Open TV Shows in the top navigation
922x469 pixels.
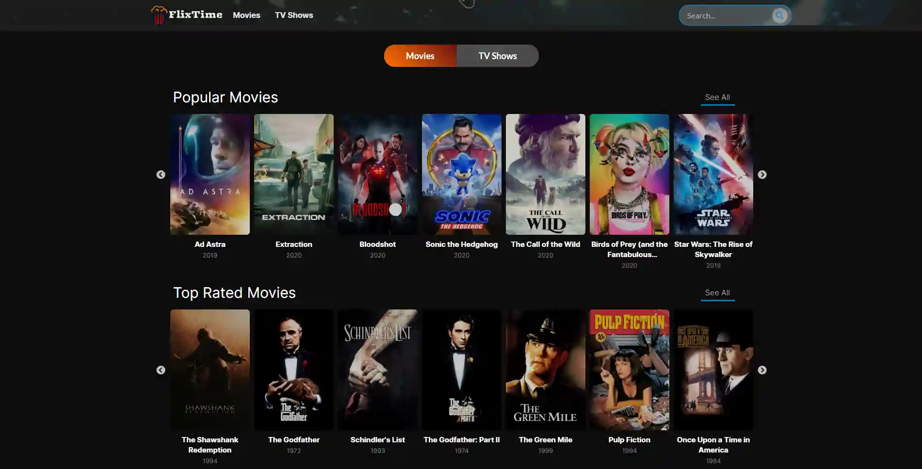[x=294, y=15]
